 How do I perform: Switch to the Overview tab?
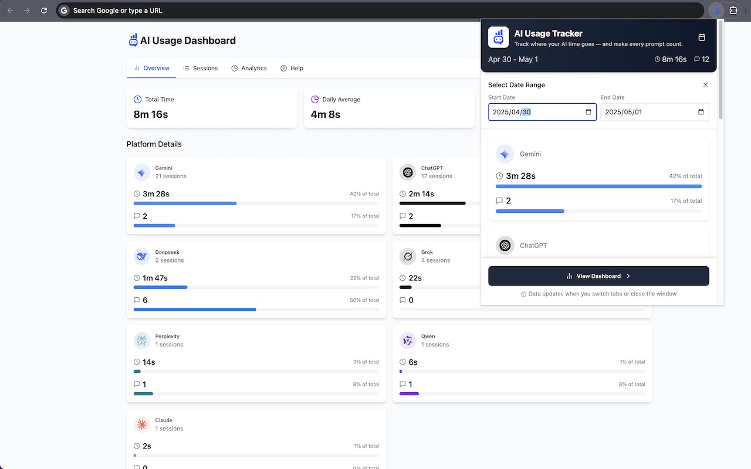pos(151,68)
